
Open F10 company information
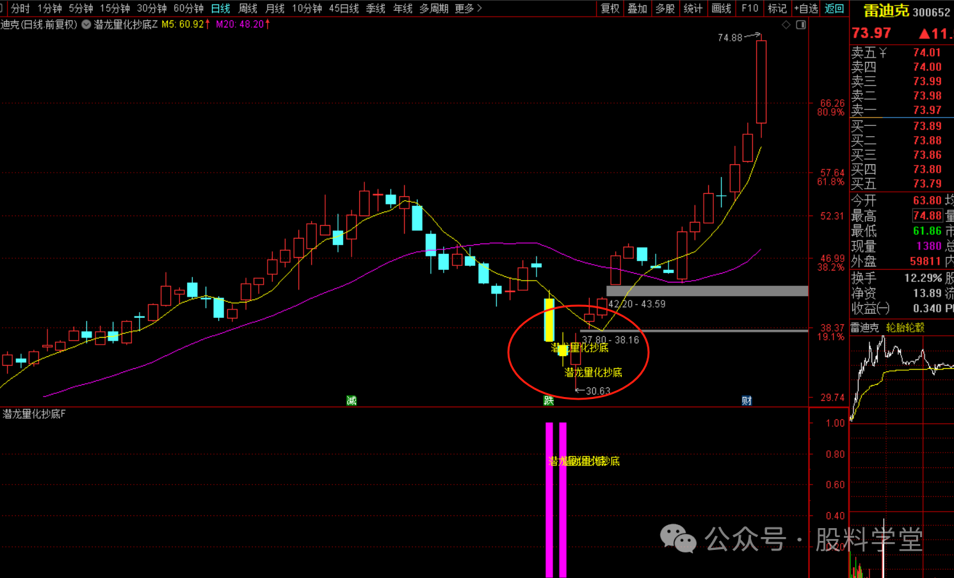pyautogui.click(x=750, y=8)
